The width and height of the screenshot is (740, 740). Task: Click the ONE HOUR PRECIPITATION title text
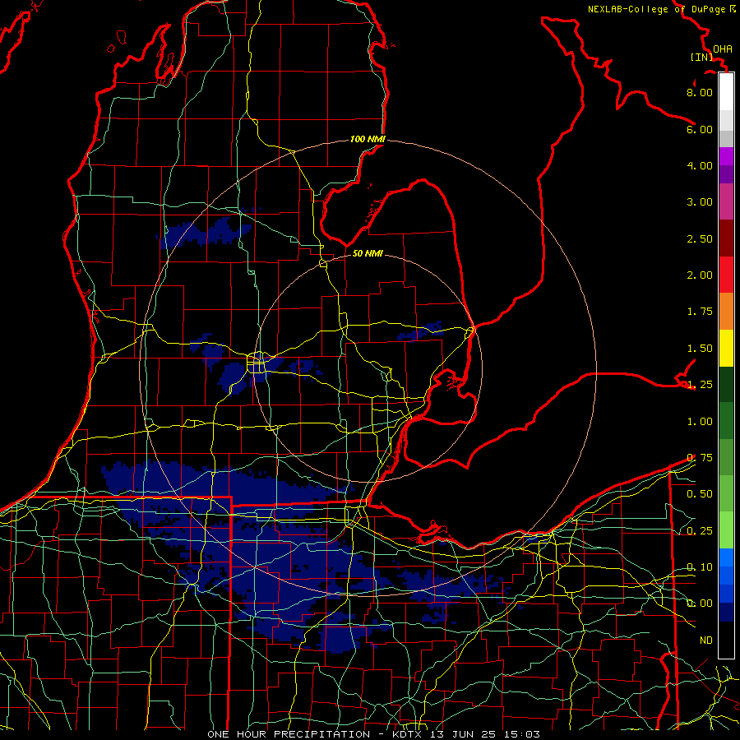coord(289,734)
